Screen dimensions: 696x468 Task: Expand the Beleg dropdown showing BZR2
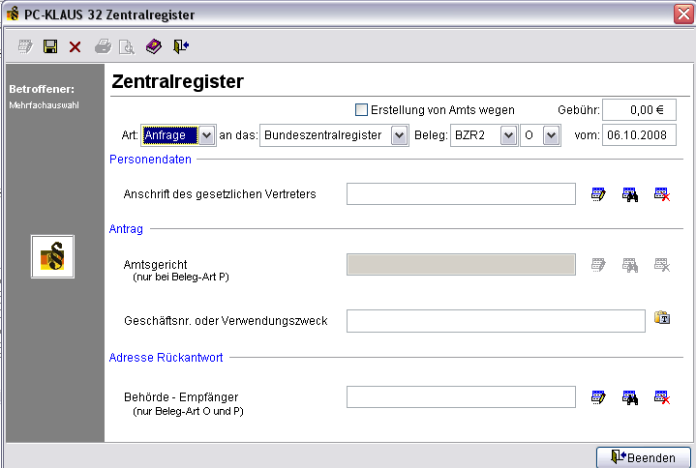click(x=509, y=136)
